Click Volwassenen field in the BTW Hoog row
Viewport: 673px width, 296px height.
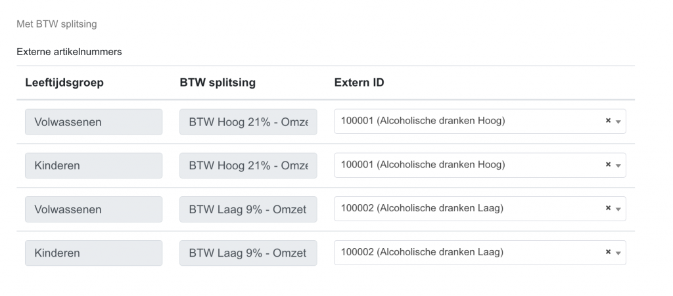point(93,122)
